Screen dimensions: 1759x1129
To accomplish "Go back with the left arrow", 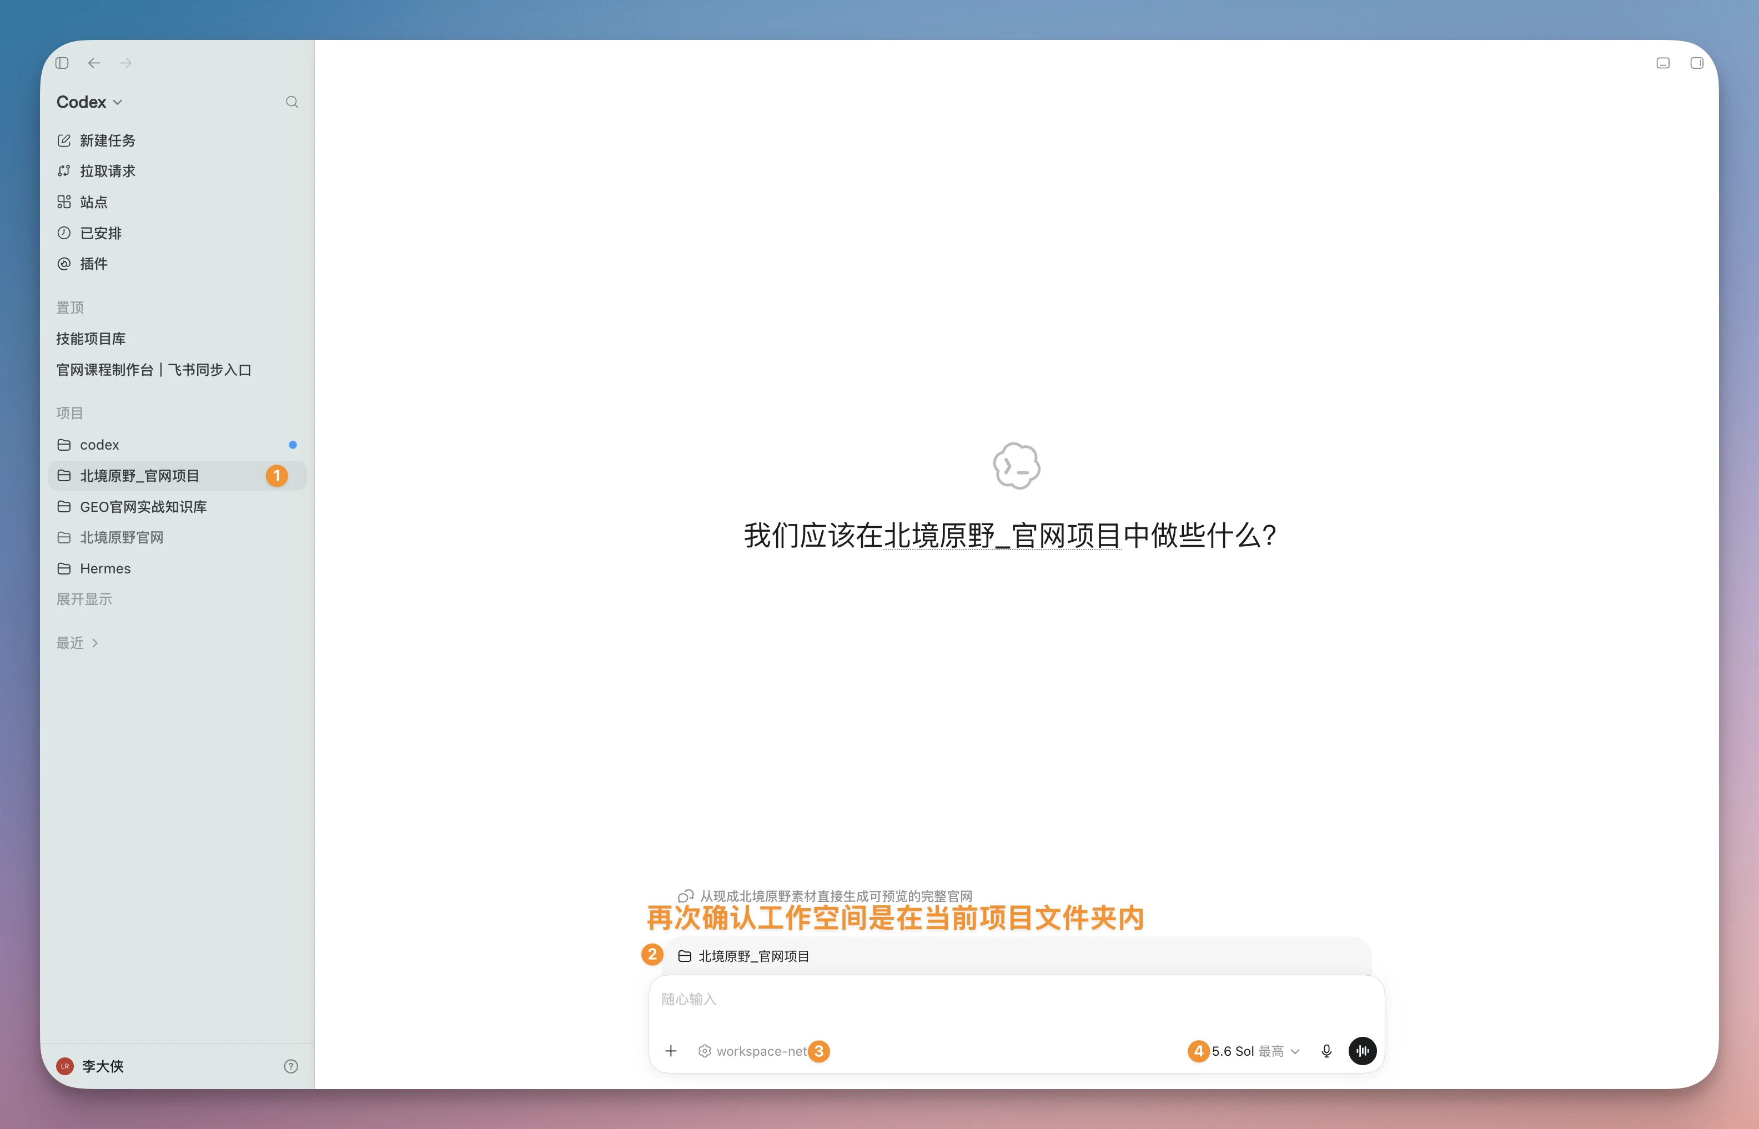I will point(94,63).
